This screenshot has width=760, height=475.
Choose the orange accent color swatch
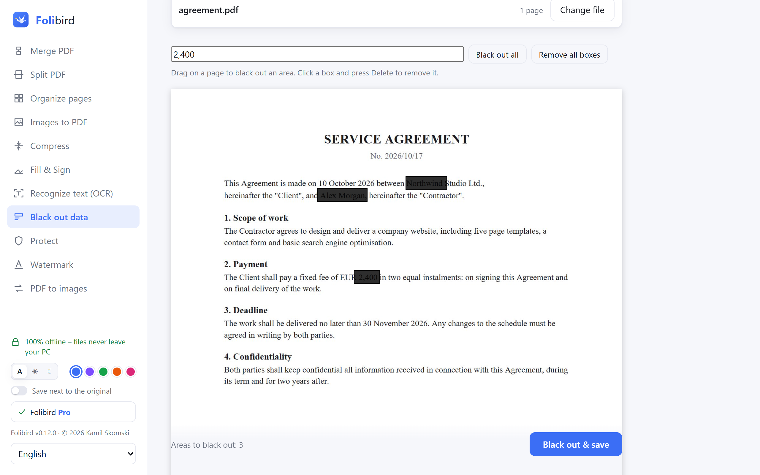pos(117,372)
